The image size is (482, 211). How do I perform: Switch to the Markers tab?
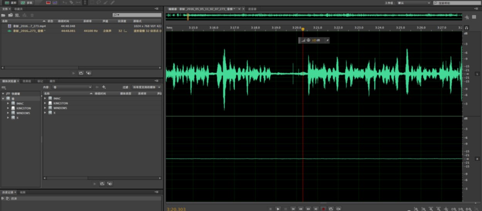(x=40, y=81)
